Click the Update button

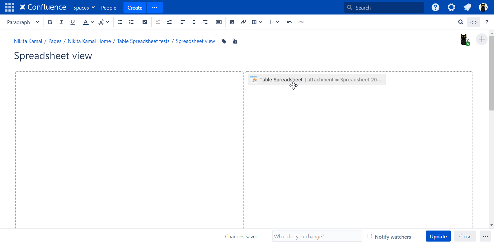(x=438, y=236)
